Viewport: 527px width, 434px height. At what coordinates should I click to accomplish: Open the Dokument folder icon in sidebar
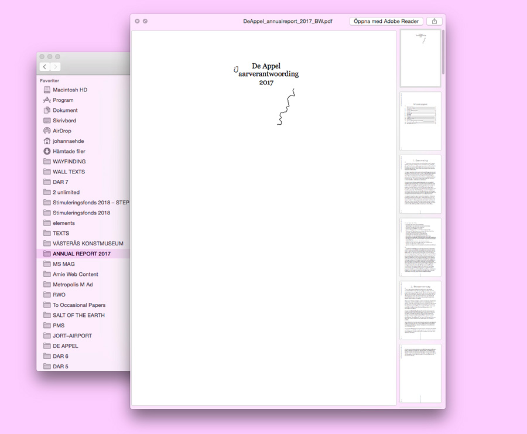(47, 110)
